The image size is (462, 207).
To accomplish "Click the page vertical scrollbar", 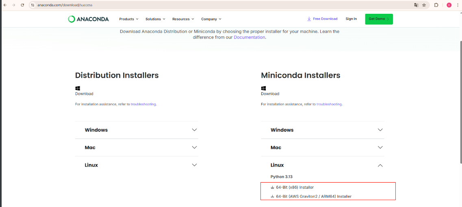I will 460,102.
